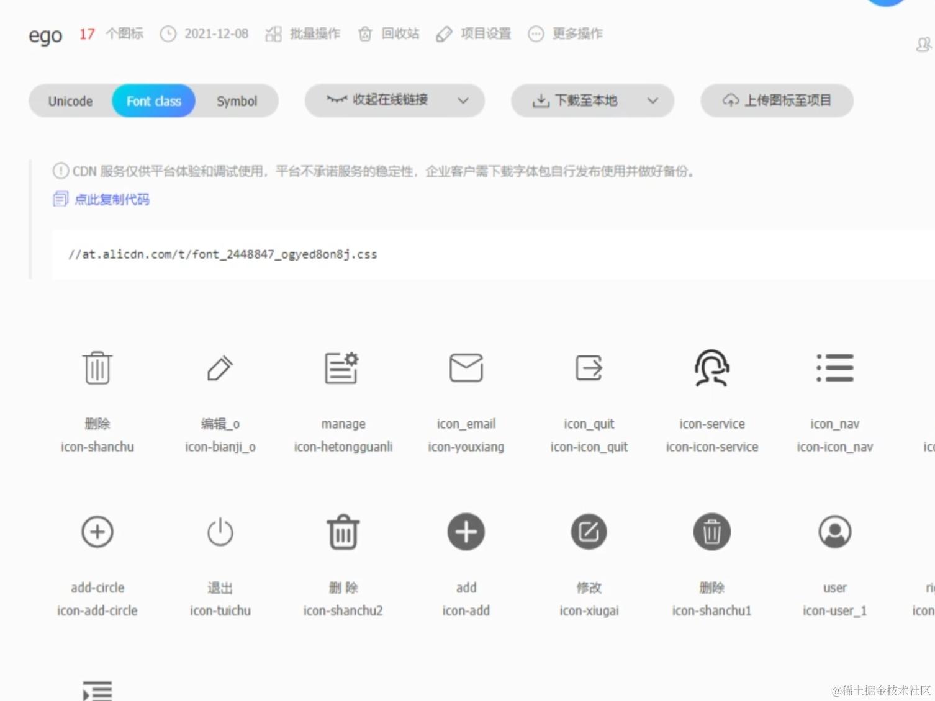Screen dimensions: 935x701
Task: Select the Font class tab
Action: click(154, 101)
